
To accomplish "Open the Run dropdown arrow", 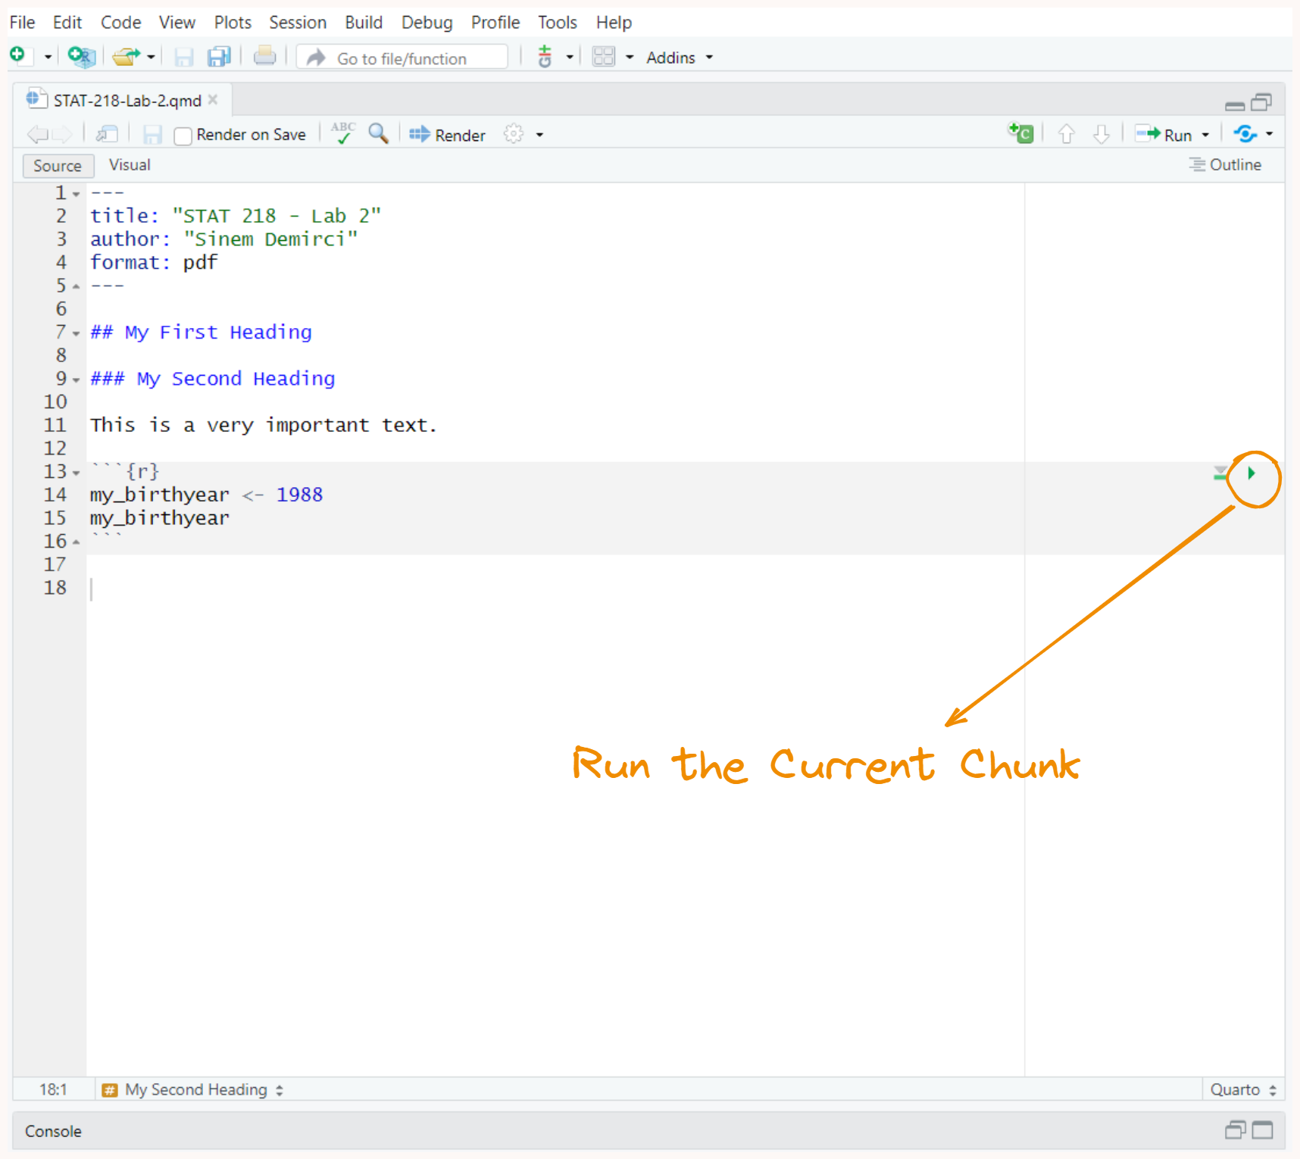I will tap(1205, 135).
